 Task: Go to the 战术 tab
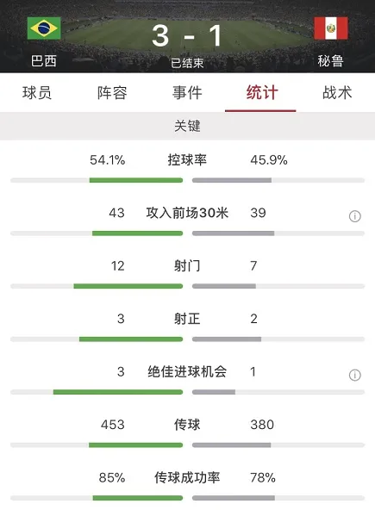point(337,93)
